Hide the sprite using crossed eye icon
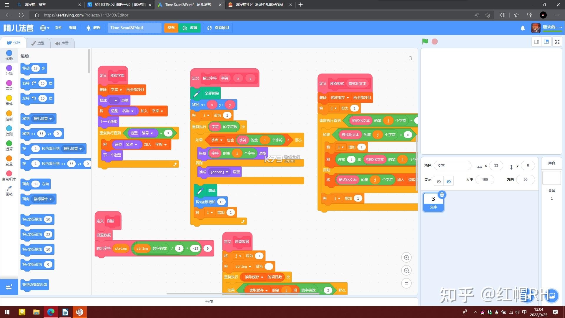 pos(448,181)
